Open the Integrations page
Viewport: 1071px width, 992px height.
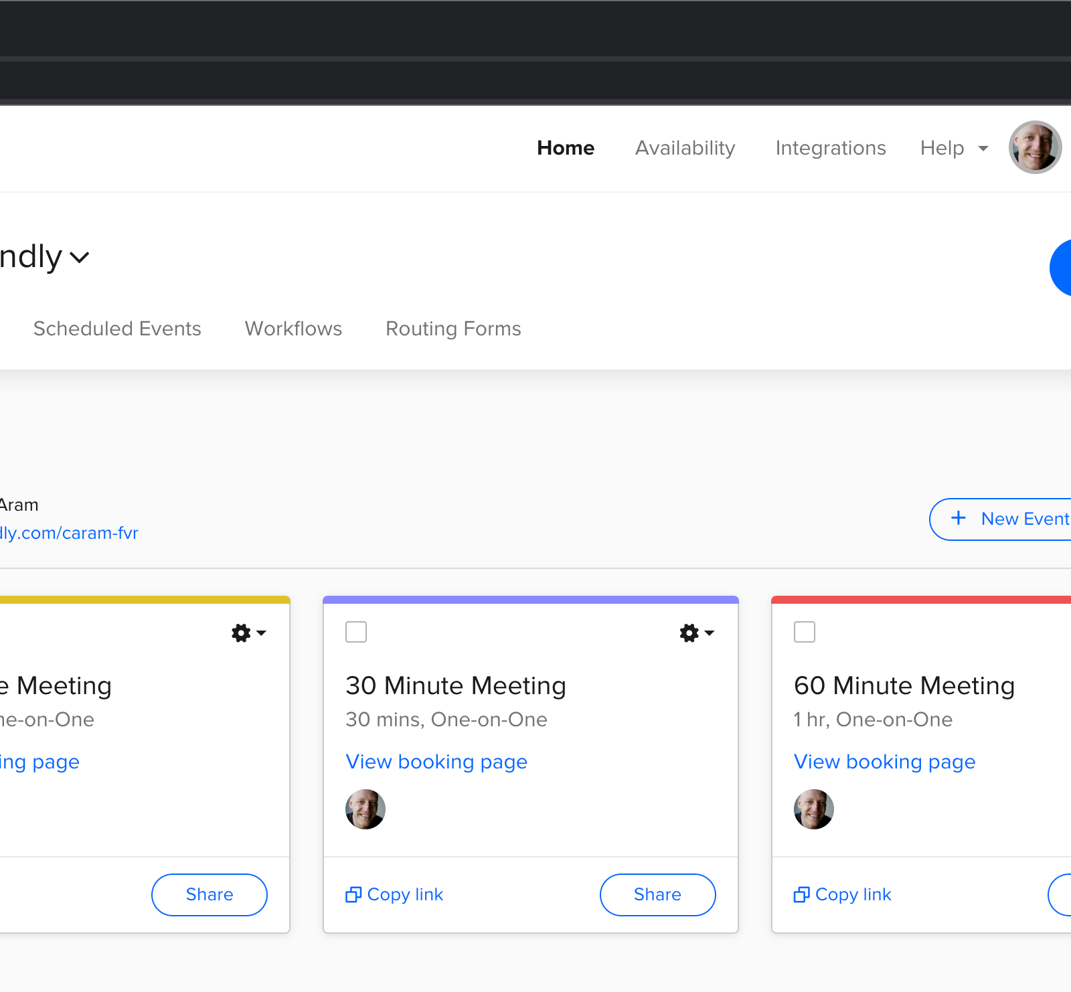(x=830, y=148)
